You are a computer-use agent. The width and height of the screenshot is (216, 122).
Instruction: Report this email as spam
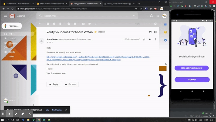54,24
